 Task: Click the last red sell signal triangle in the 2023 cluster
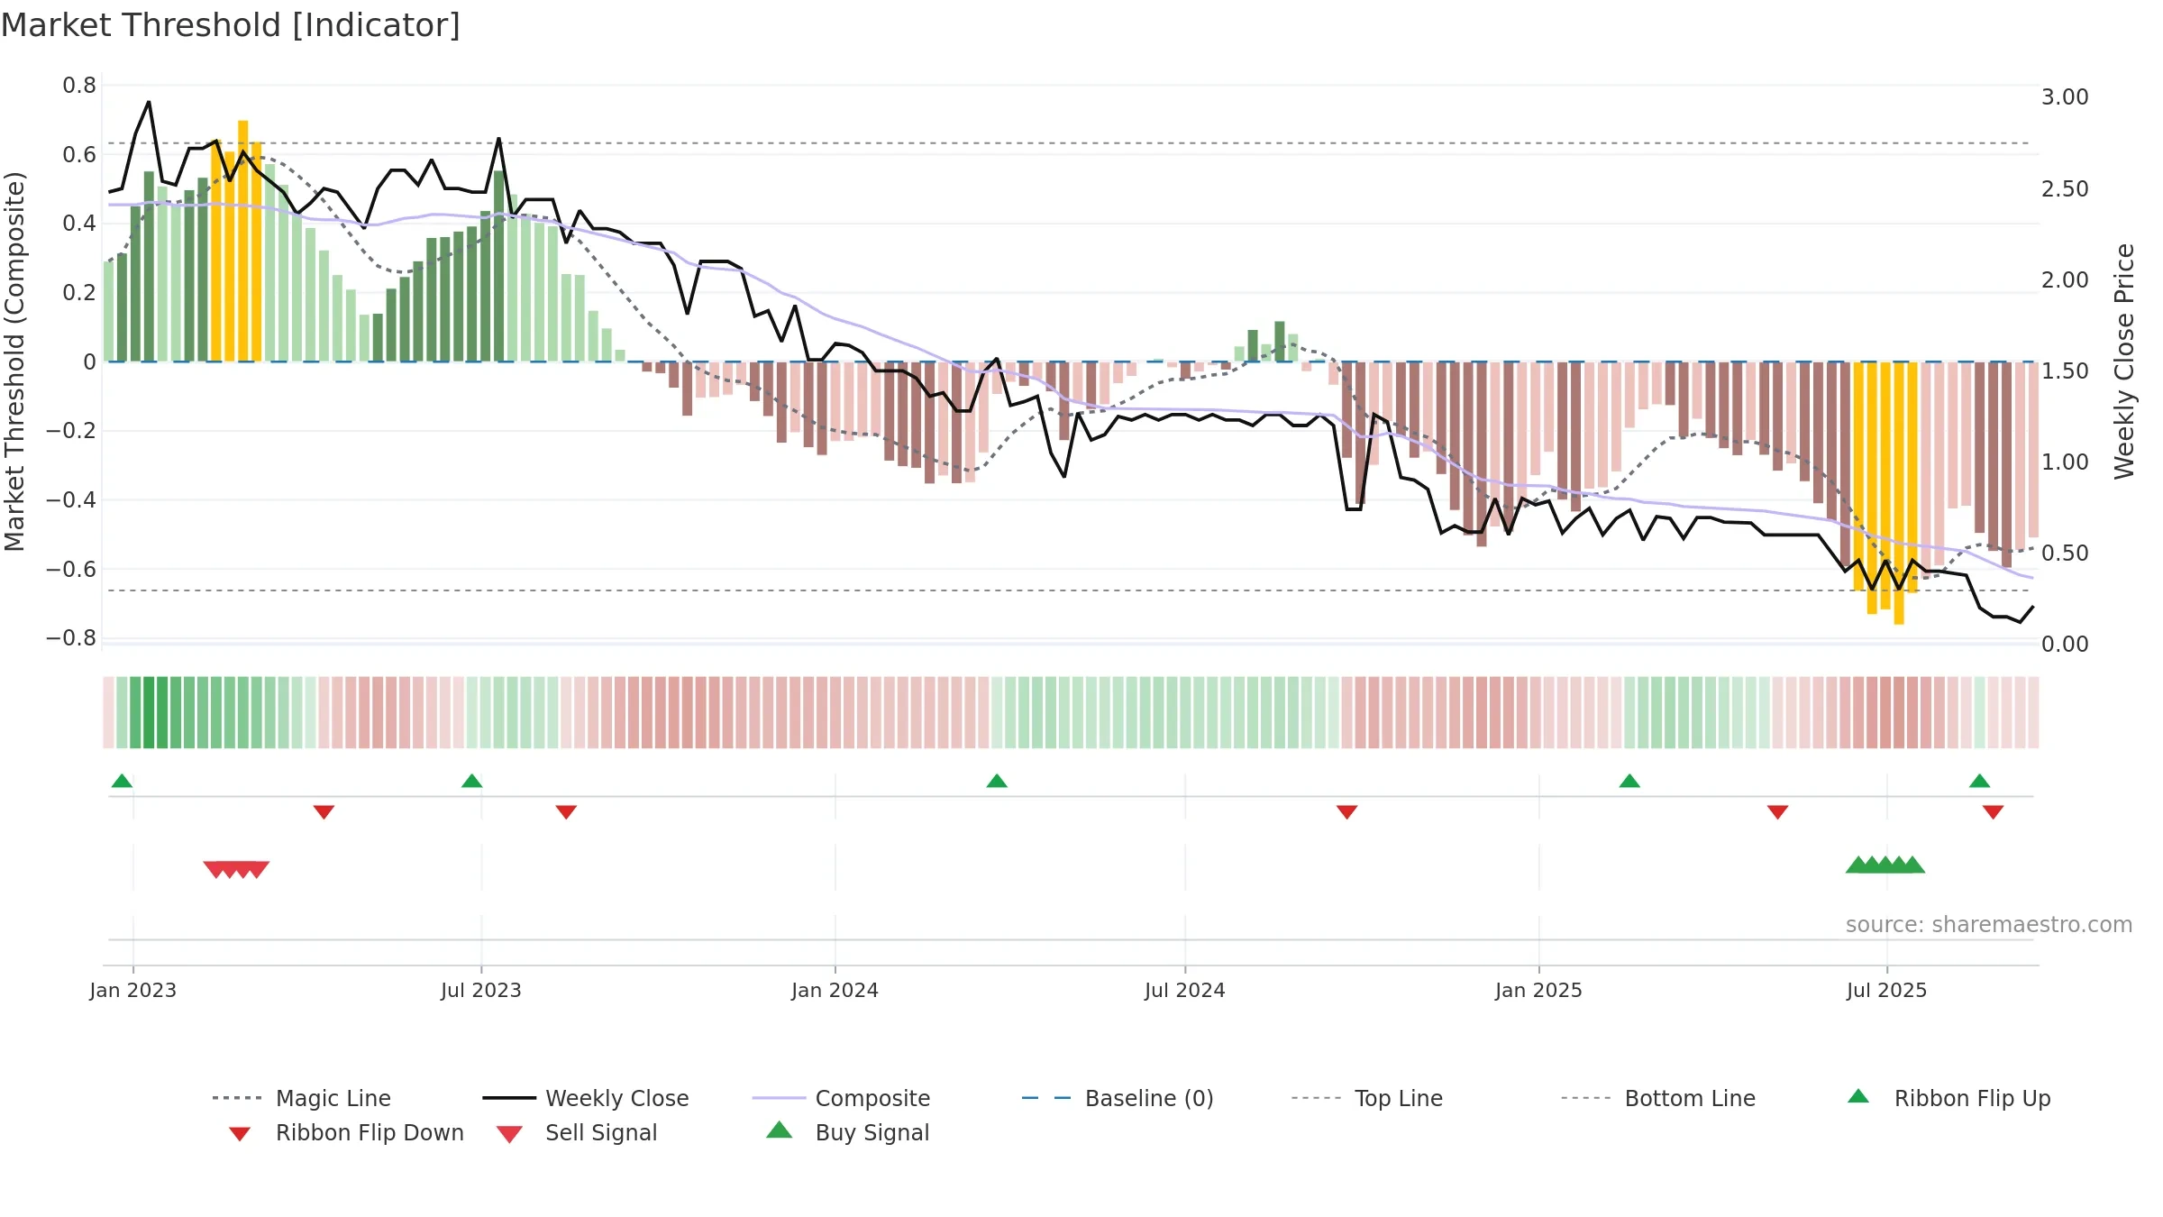pos(257,869)
